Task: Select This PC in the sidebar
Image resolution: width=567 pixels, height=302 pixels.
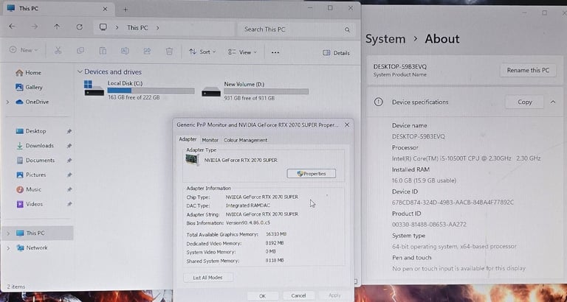Action: coord(30,233)
